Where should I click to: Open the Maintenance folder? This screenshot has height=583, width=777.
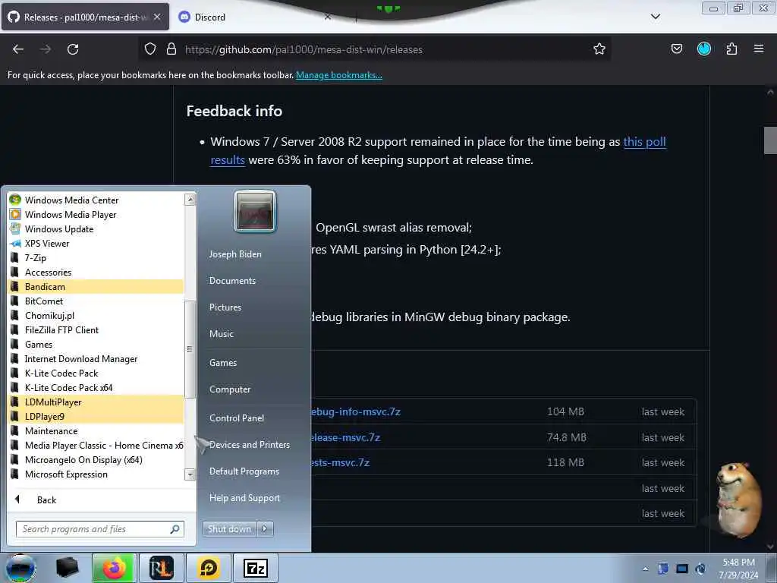tap(96, 431)
